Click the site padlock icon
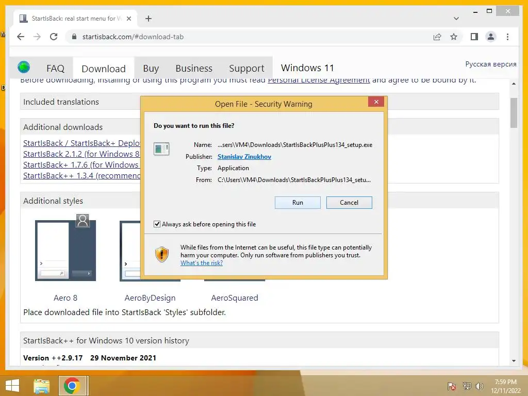 tap(74, 37)
